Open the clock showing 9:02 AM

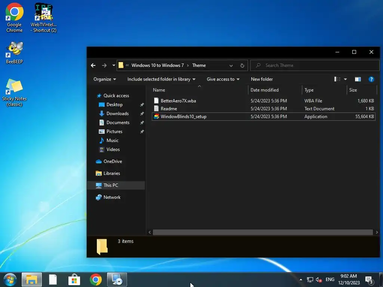[349, 280]
